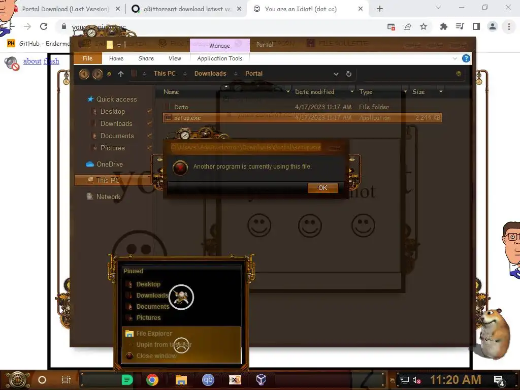The width and height of the screenshot is (520, 390).
Task: Click the reload button in Chrome
Action: point(44,26)
